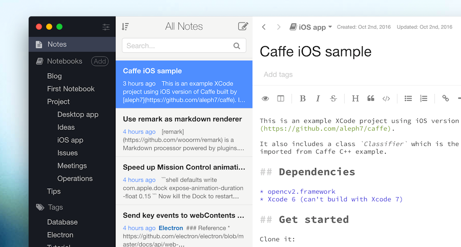Toggle side-by-side split view
This screenshot has height=247, width=461.
281,98
